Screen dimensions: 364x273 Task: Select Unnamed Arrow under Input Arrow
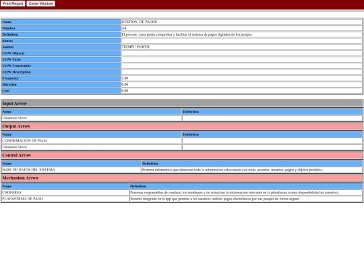[15, 118]
